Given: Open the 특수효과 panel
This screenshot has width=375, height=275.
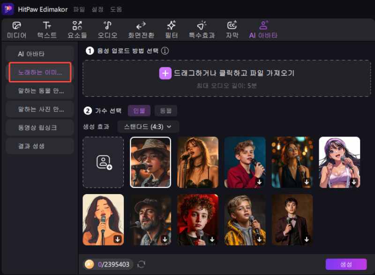Looking at the screenshot, I should pyautogui.click(x=201, y=29).
